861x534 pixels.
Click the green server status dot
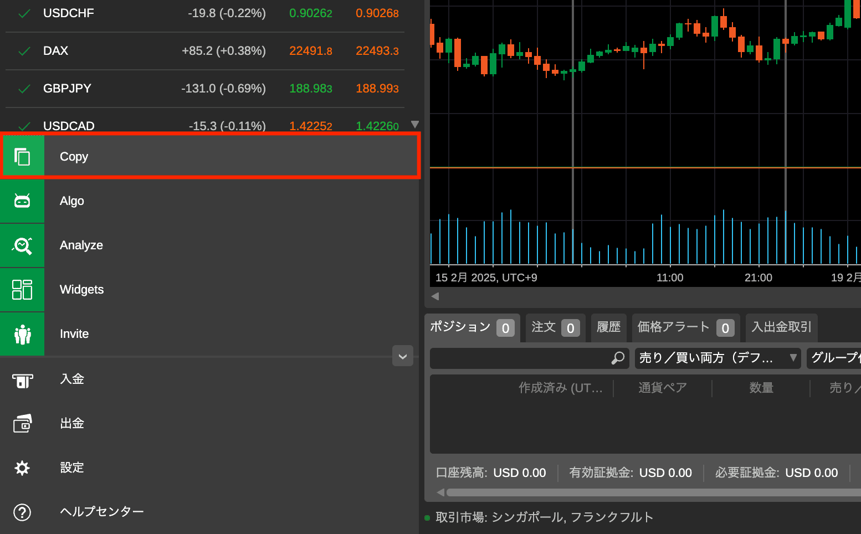click(x=427, y=518)
